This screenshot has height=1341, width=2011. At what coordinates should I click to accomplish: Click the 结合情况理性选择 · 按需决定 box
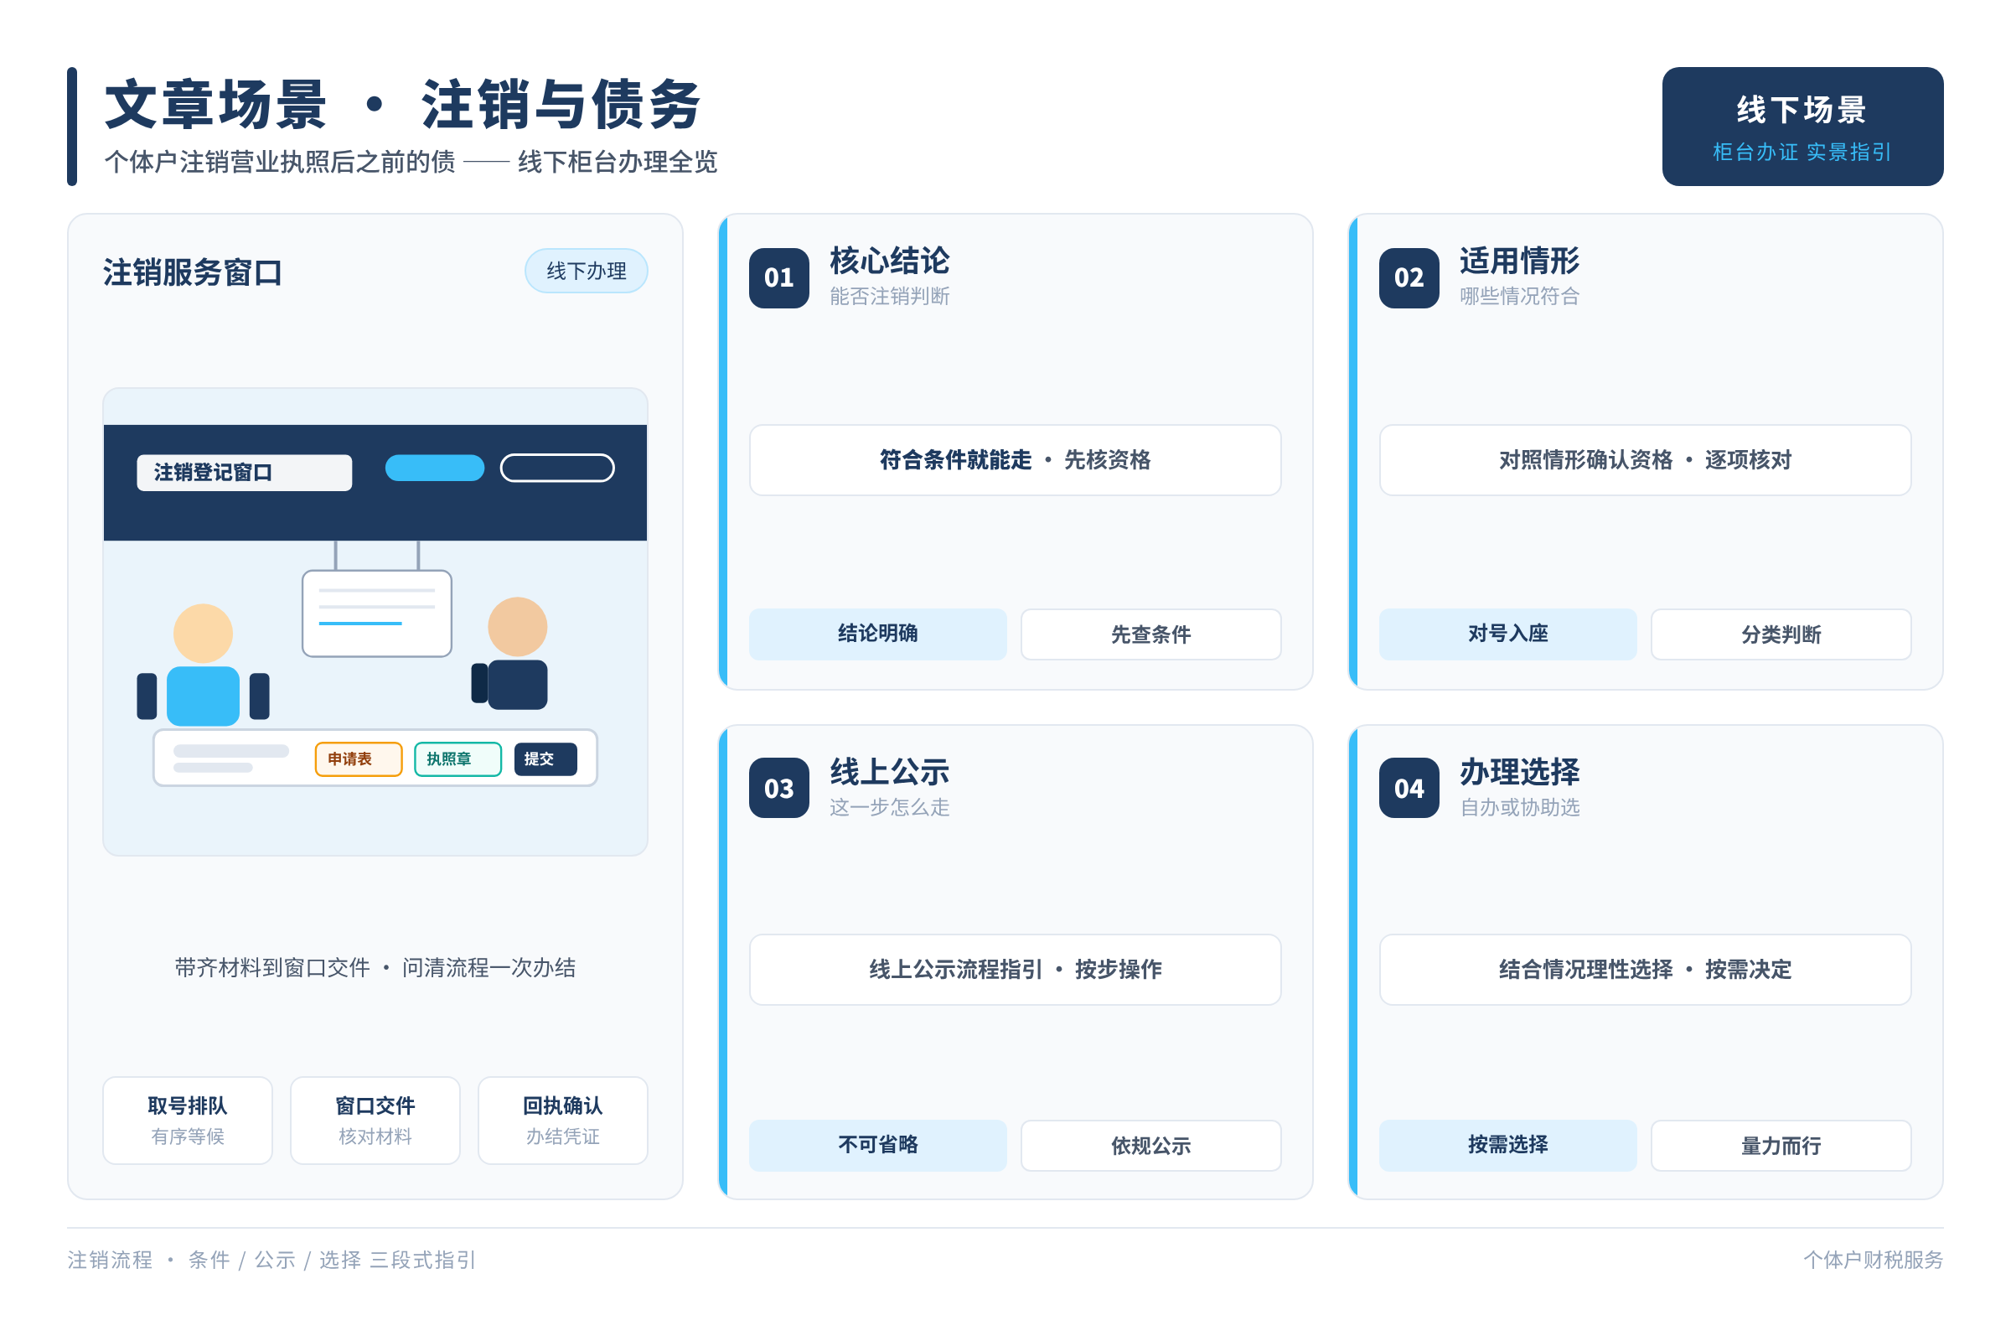coord(1645,970)
